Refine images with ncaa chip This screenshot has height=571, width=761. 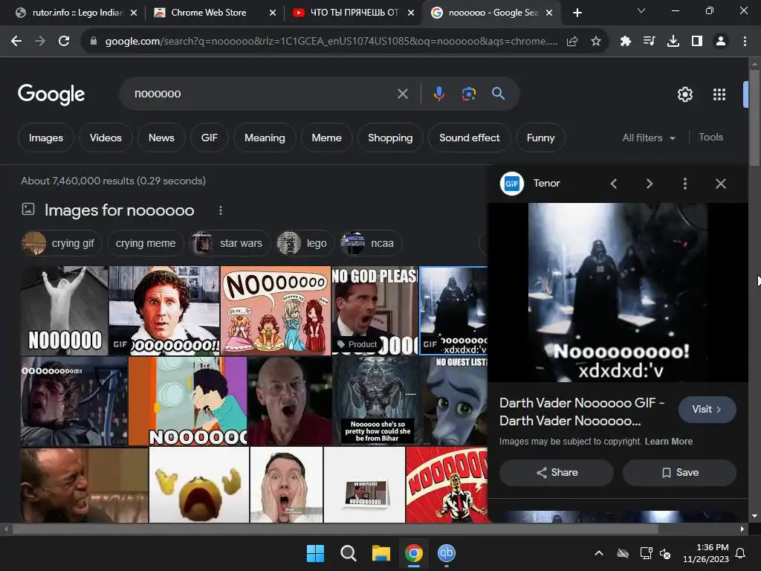tap(371, 243)
